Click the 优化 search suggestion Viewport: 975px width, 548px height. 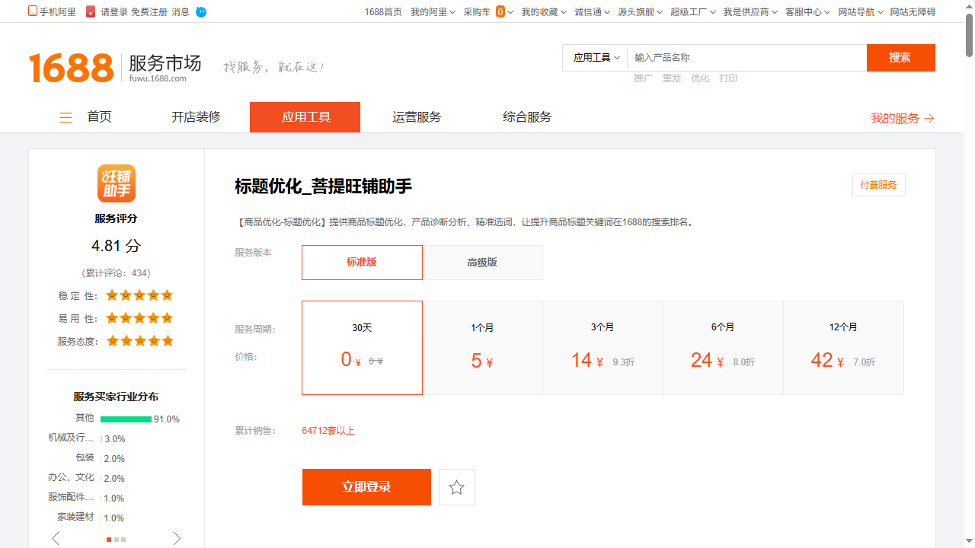(700, 78)
